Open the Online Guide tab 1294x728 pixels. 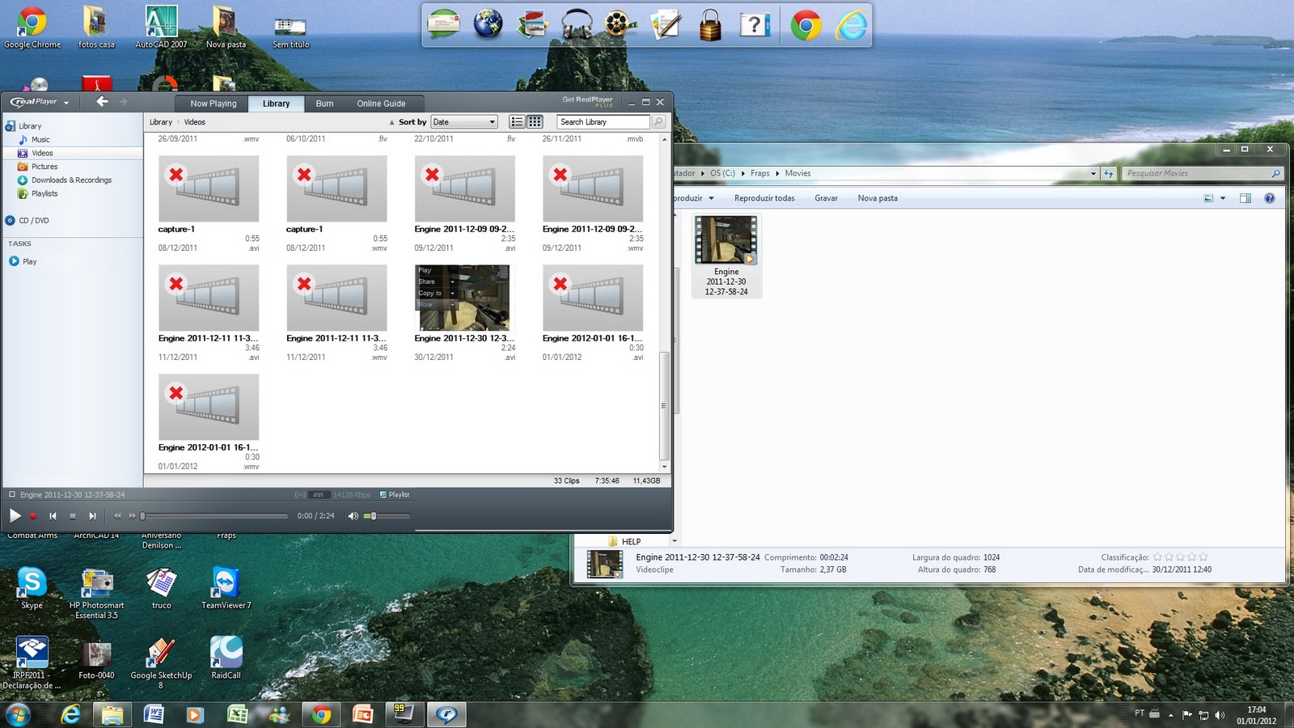[x=381, y=104]
